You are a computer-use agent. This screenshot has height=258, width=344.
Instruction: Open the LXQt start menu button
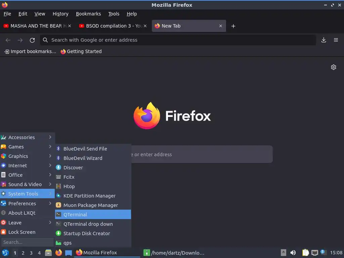click(5, 253)
